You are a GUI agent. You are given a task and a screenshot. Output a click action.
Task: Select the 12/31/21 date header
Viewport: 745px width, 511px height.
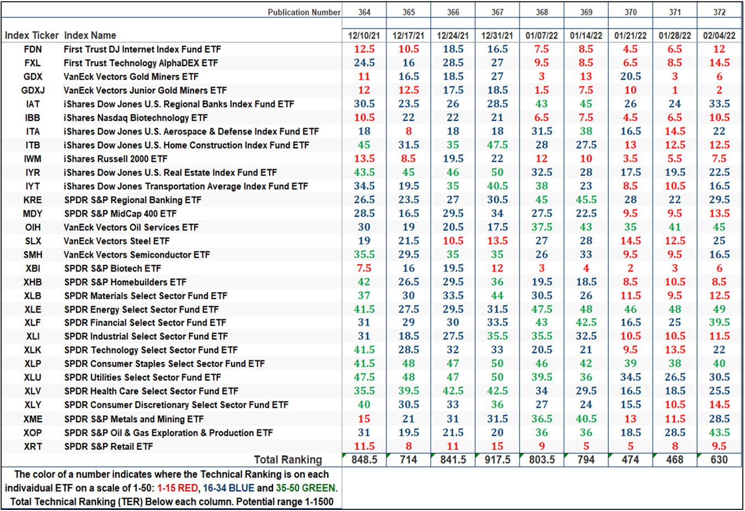click(x=497, y=35)
